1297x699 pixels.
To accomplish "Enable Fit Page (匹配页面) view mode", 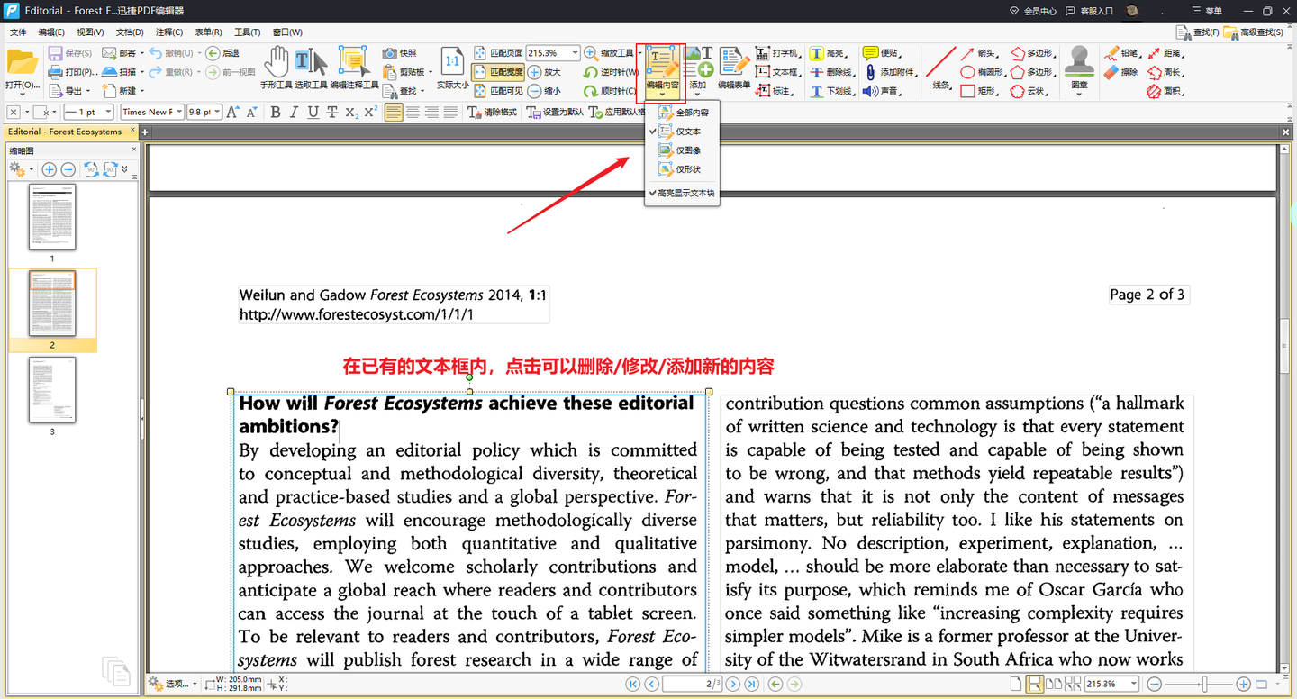I will point(498,53).
